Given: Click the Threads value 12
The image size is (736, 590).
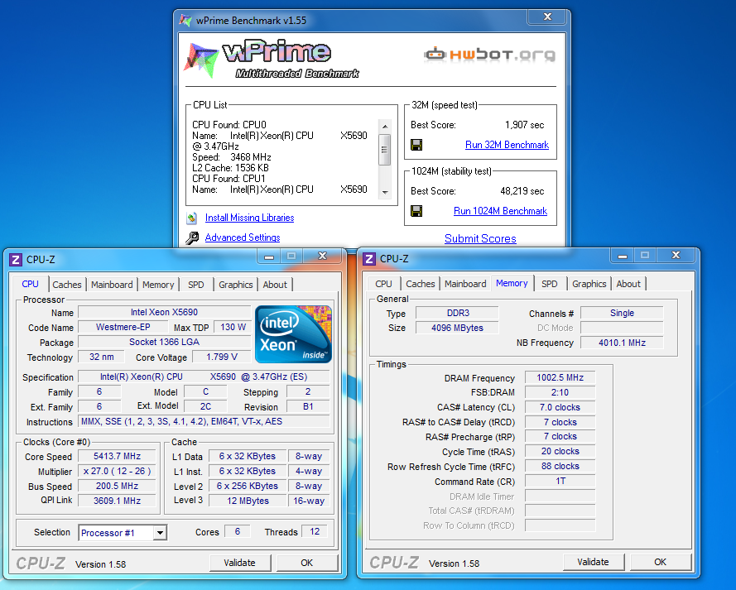Looking at the screenshot, I should pos(315,532).
